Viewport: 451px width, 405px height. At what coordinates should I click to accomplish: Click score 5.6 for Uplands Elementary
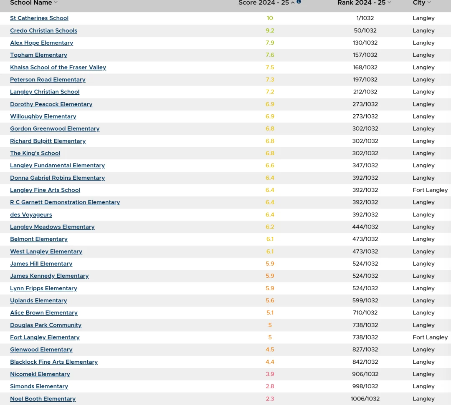(x=270, y=300)
